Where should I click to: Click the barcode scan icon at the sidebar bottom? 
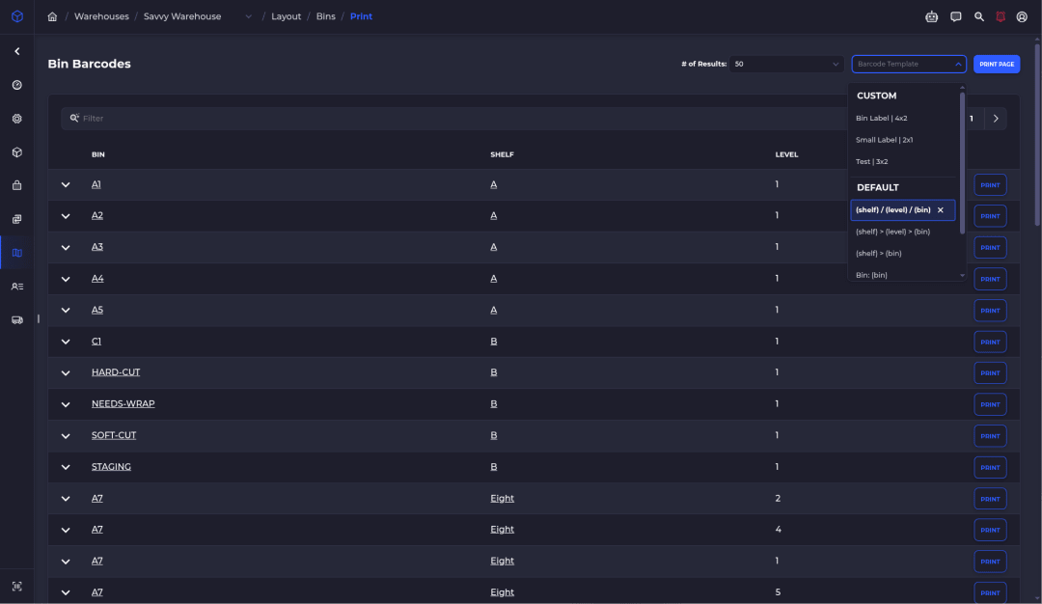(17, 586)
